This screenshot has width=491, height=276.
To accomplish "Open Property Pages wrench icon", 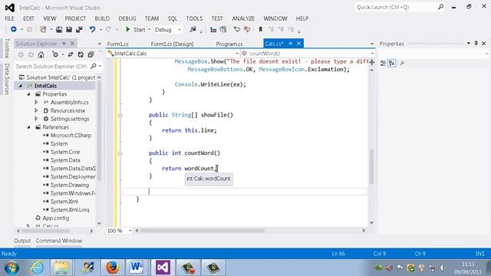I will (x=402, y=63).
